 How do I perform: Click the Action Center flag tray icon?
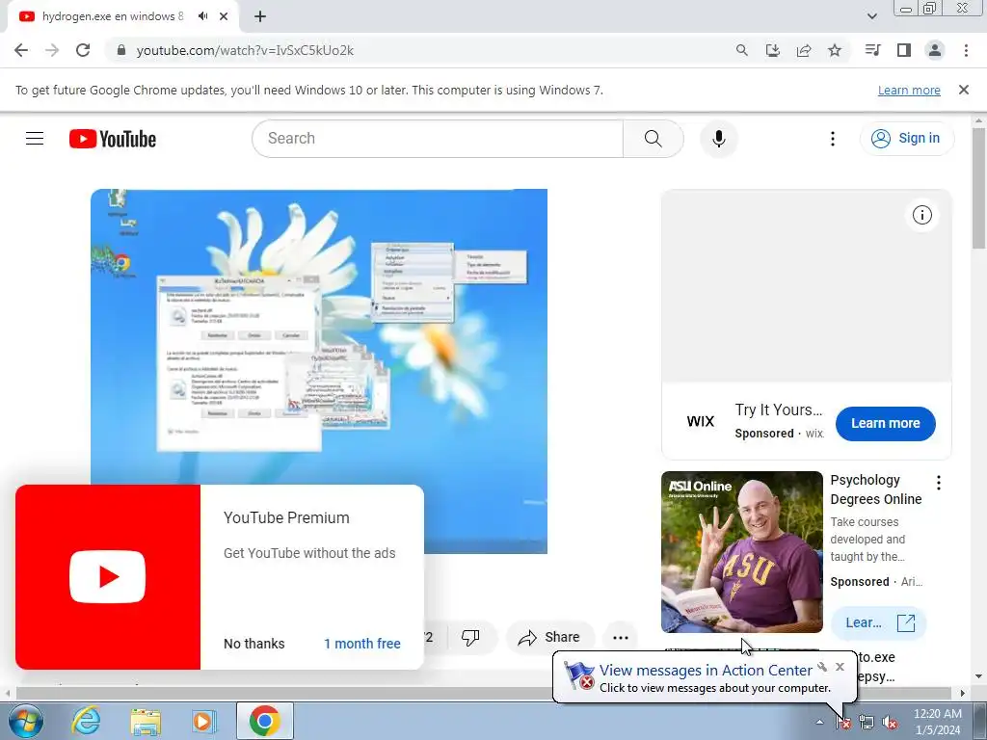coord(843,723)
